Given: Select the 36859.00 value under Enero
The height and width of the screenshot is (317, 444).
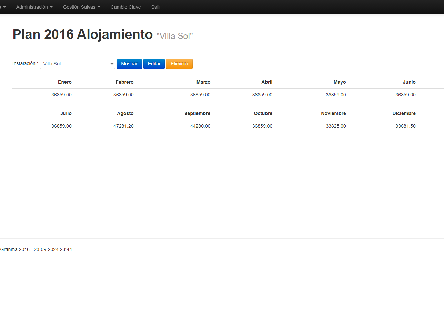Looking at the screenshot, I should click(x=62, y=95).
